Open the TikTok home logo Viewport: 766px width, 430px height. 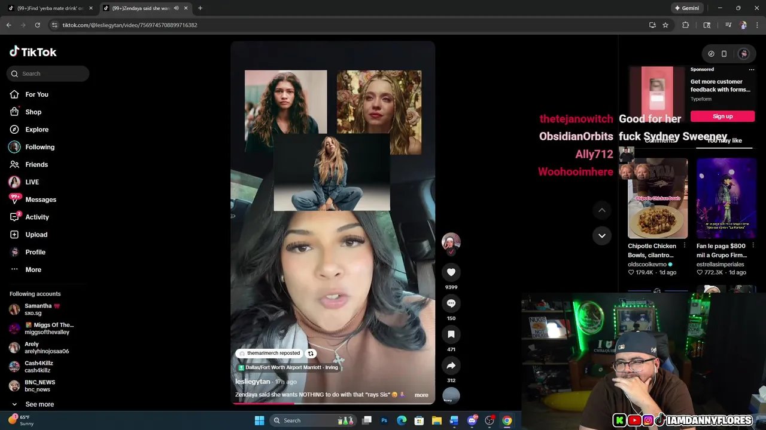click(33, 52)
